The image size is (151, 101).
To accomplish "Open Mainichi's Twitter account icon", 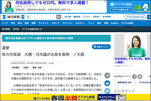I will coord(140,77).
